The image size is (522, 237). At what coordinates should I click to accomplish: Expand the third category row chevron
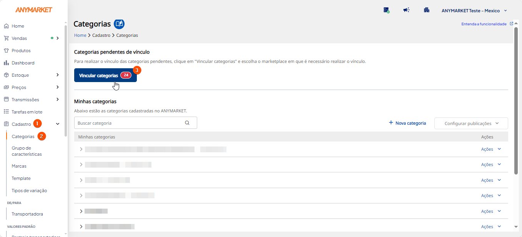(81, 180)
